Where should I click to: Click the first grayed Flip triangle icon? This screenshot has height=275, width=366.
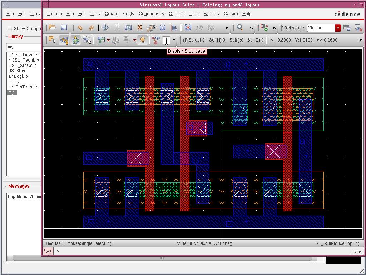click(199, 28)
